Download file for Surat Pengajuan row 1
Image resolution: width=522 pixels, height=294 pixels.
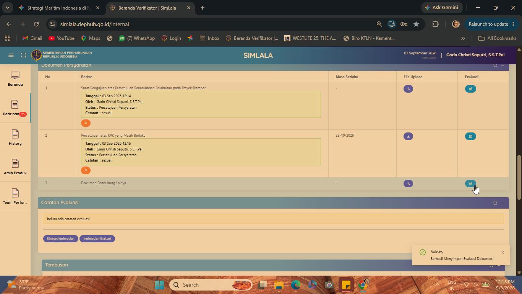[408, 89]
